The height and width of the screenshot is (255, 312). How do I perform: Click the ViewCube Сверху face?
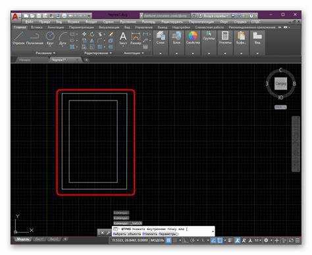tap(280, 83)
